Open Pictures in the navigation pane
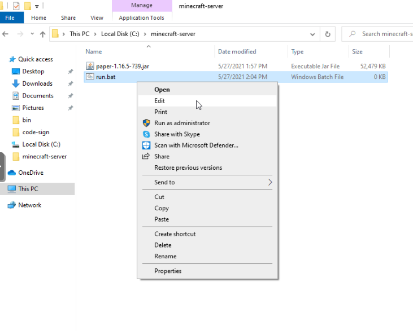Viewport: 413px width, 331px height. (x=33, y=108)
